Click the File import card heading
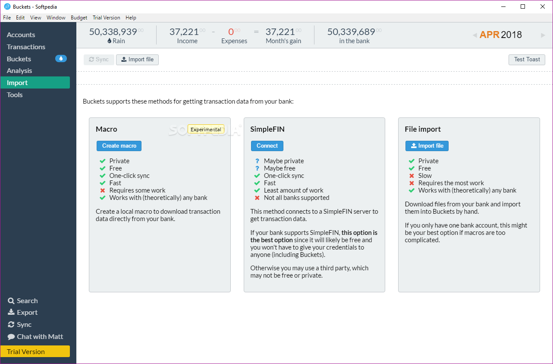The width and height of the screenshot is (553, 364). point(423,129)
